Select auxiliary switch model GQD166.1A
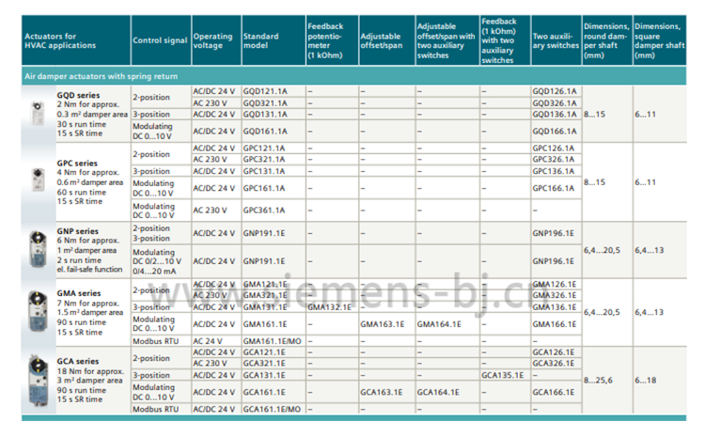The height and width of the screenshot is (421, 705). point(555,132)
